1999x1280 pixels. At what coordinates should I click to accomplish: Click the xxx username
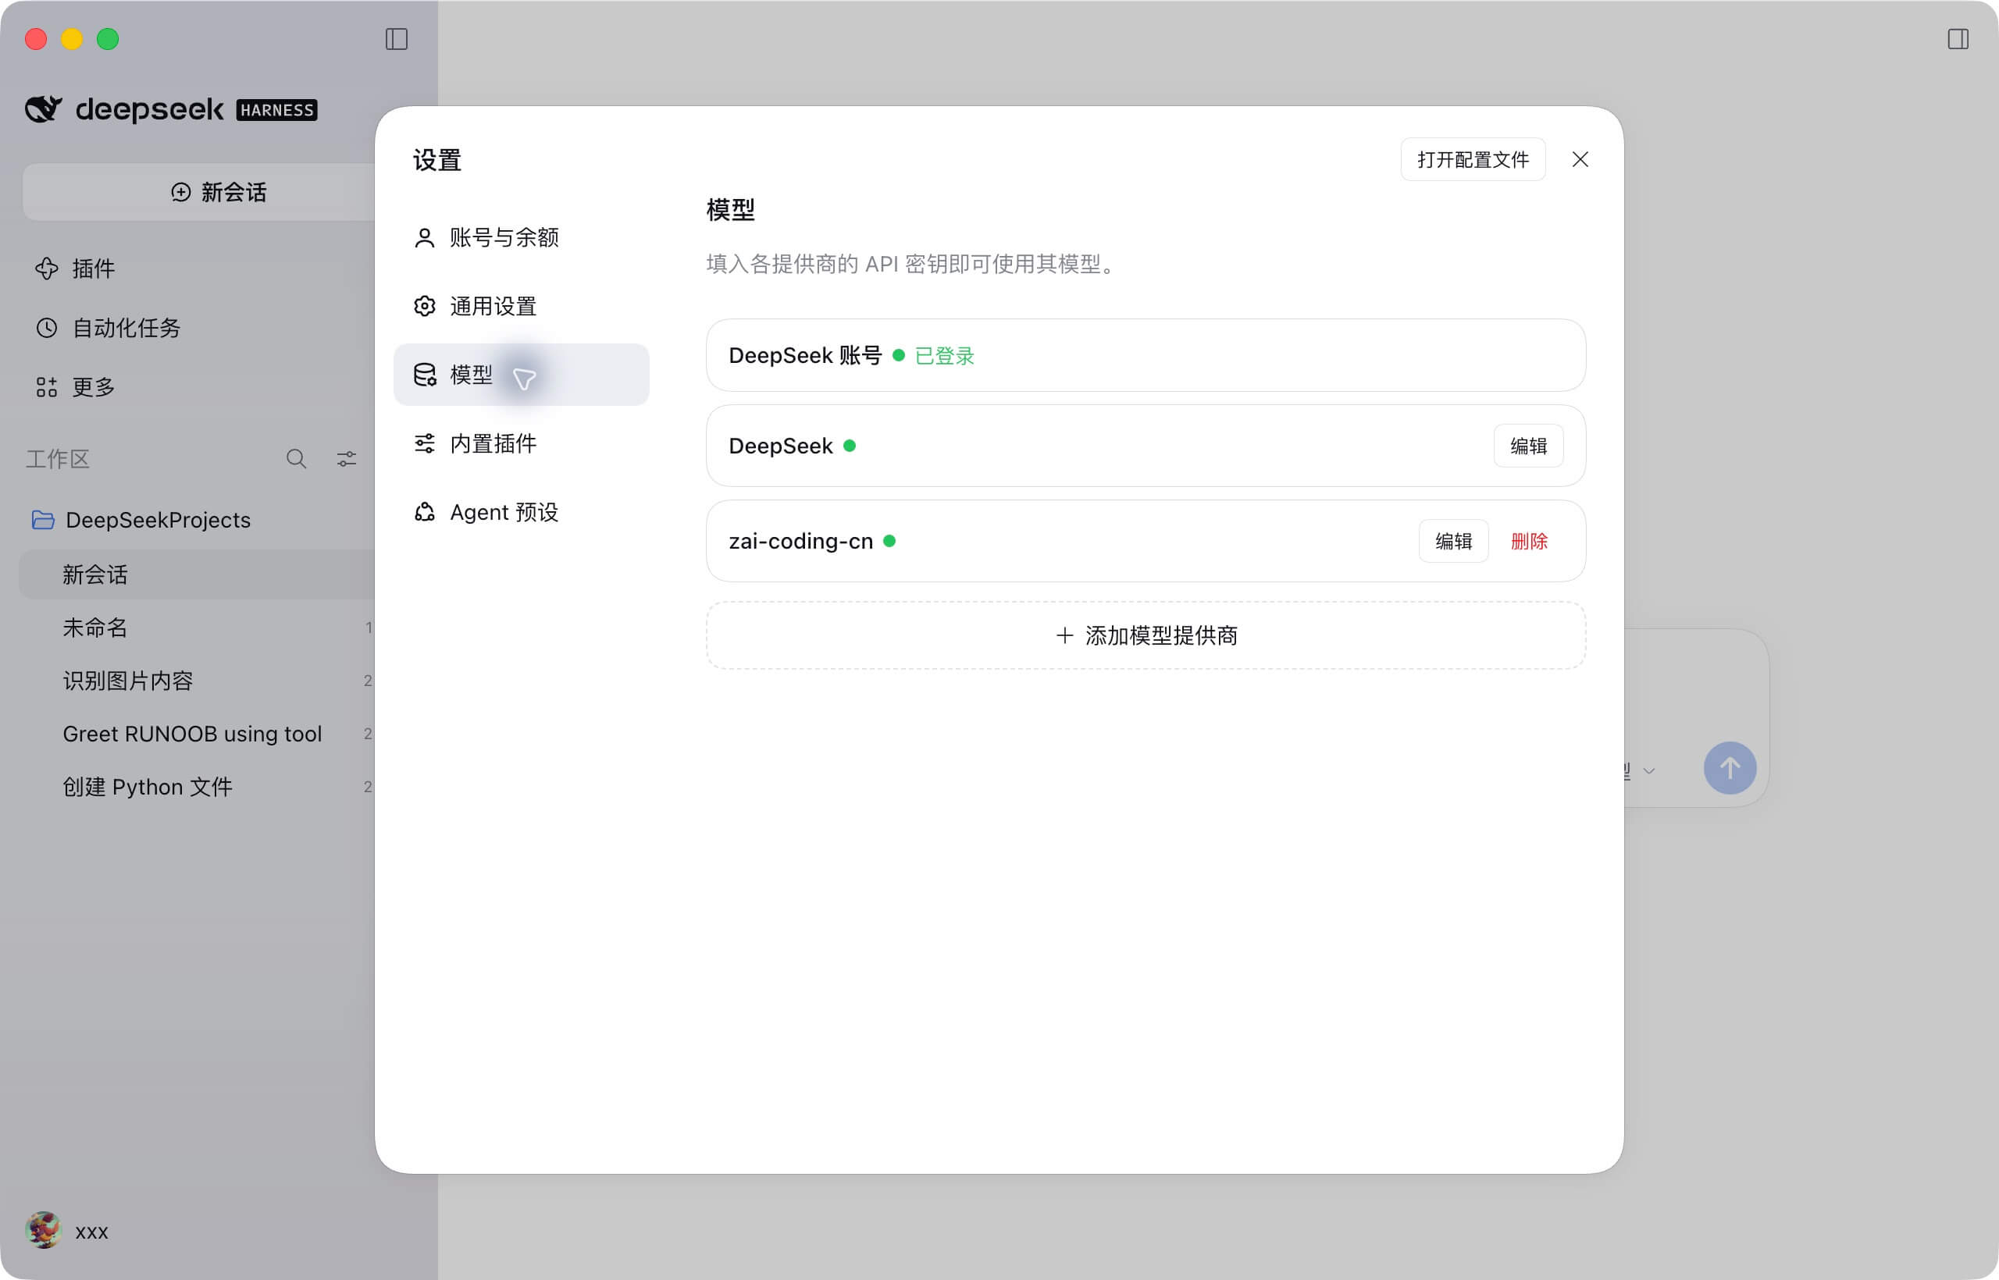tap(91, 1232)
